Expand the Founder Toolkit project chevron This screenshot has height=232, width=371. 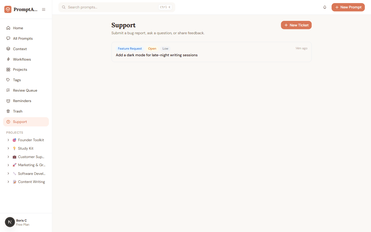coord(8,140)
